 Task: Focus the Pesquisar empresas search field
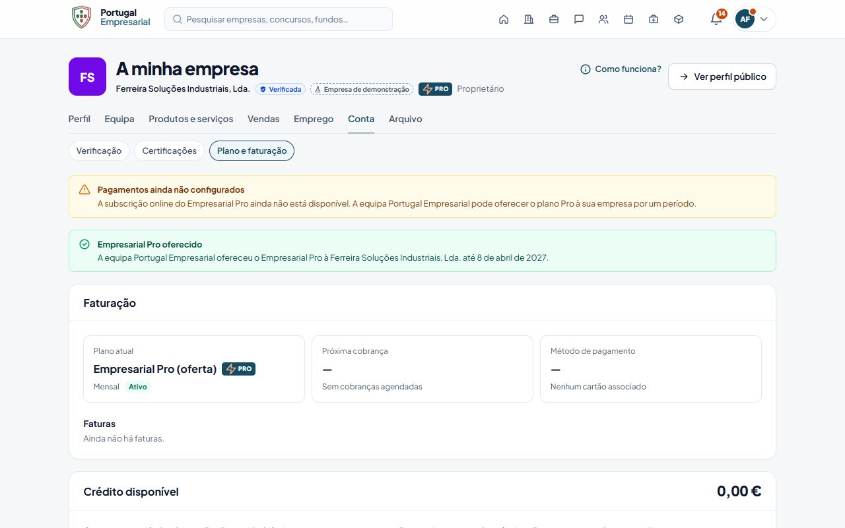pyautogui.click(x=279, y=19)
